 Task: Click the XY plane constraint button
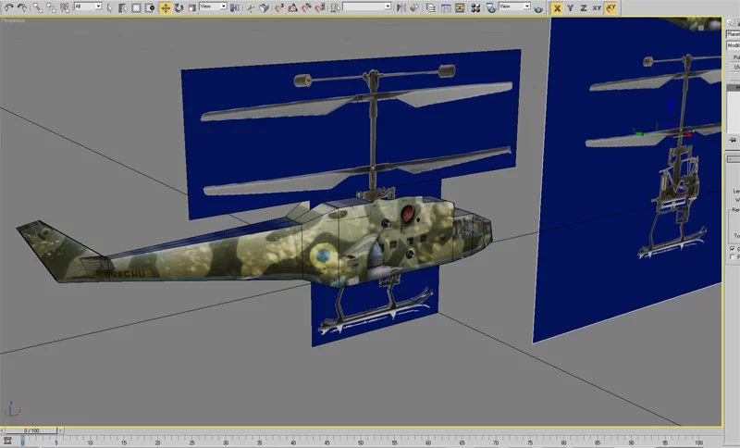[597, 7]
